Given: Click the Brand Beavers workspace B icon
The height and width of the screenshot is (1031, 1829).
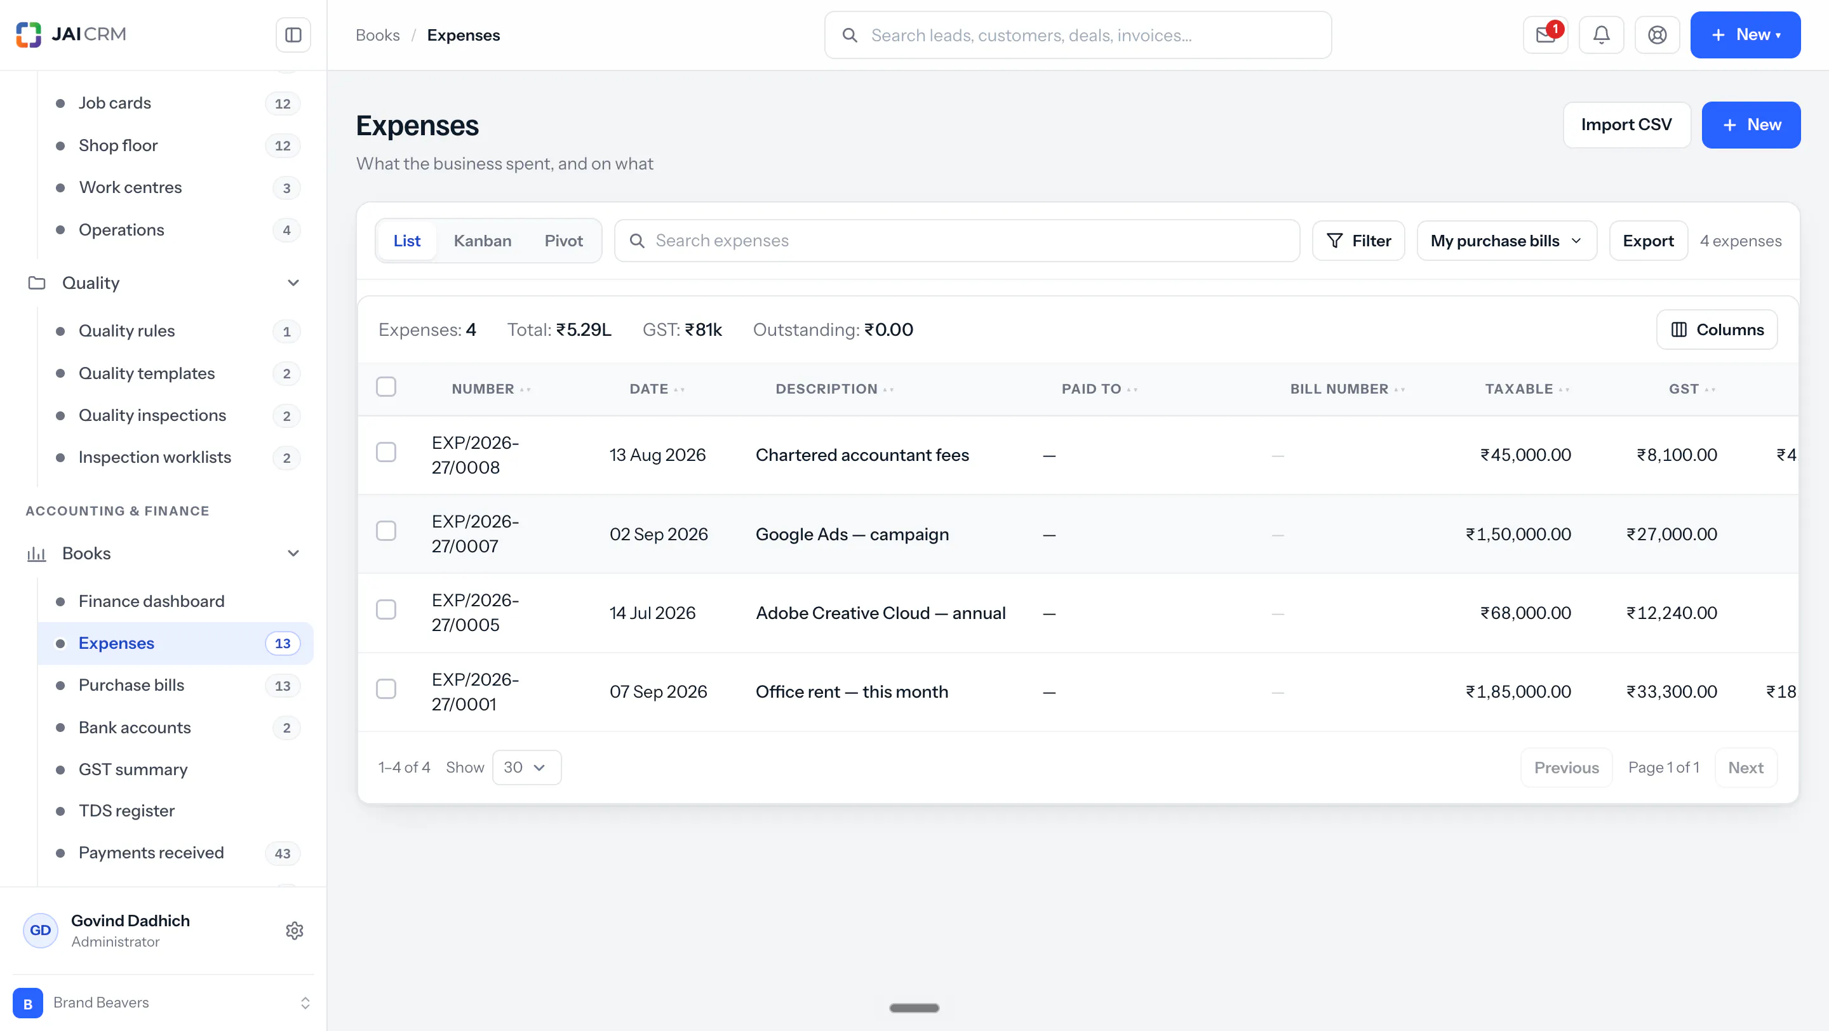Looking at the screenshot, I should [28, 1002].
